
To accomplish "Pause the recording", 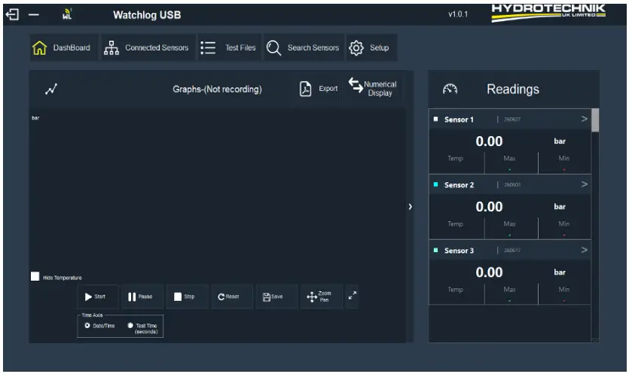I will tap(142, 296).
